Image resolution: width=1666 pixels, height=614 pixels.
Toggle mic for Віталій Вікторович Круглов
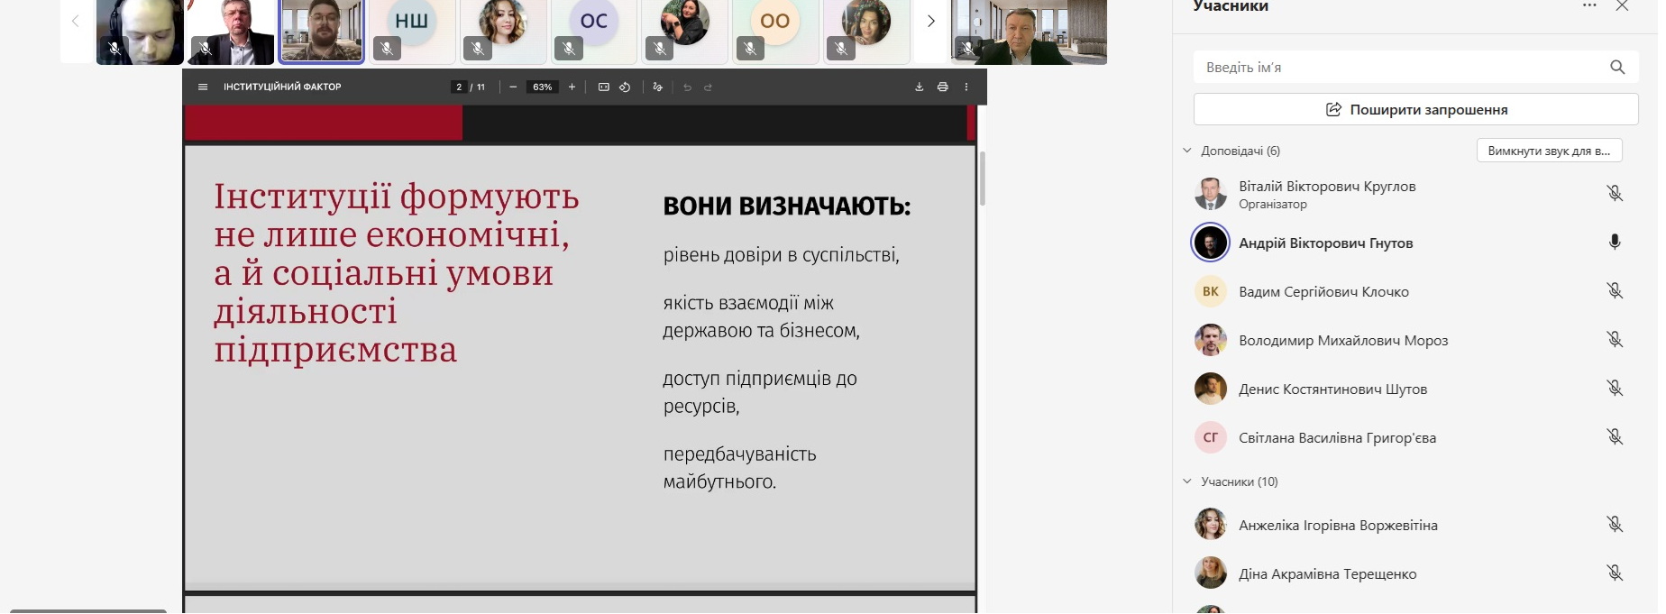click(1615, 194)
